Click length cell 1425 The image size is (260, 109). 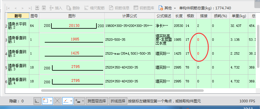179,53
